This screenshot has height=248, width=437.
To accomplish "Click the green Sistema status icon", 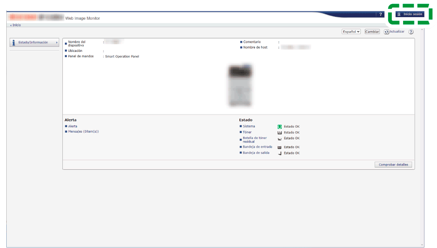I will (280, 127).
